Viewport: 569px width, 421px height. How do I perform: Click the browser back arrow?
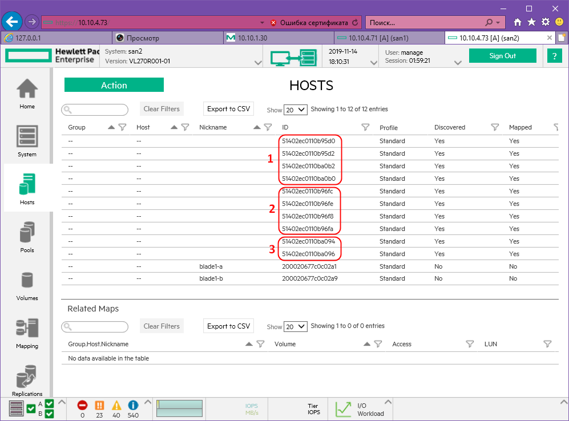(12, 22)
